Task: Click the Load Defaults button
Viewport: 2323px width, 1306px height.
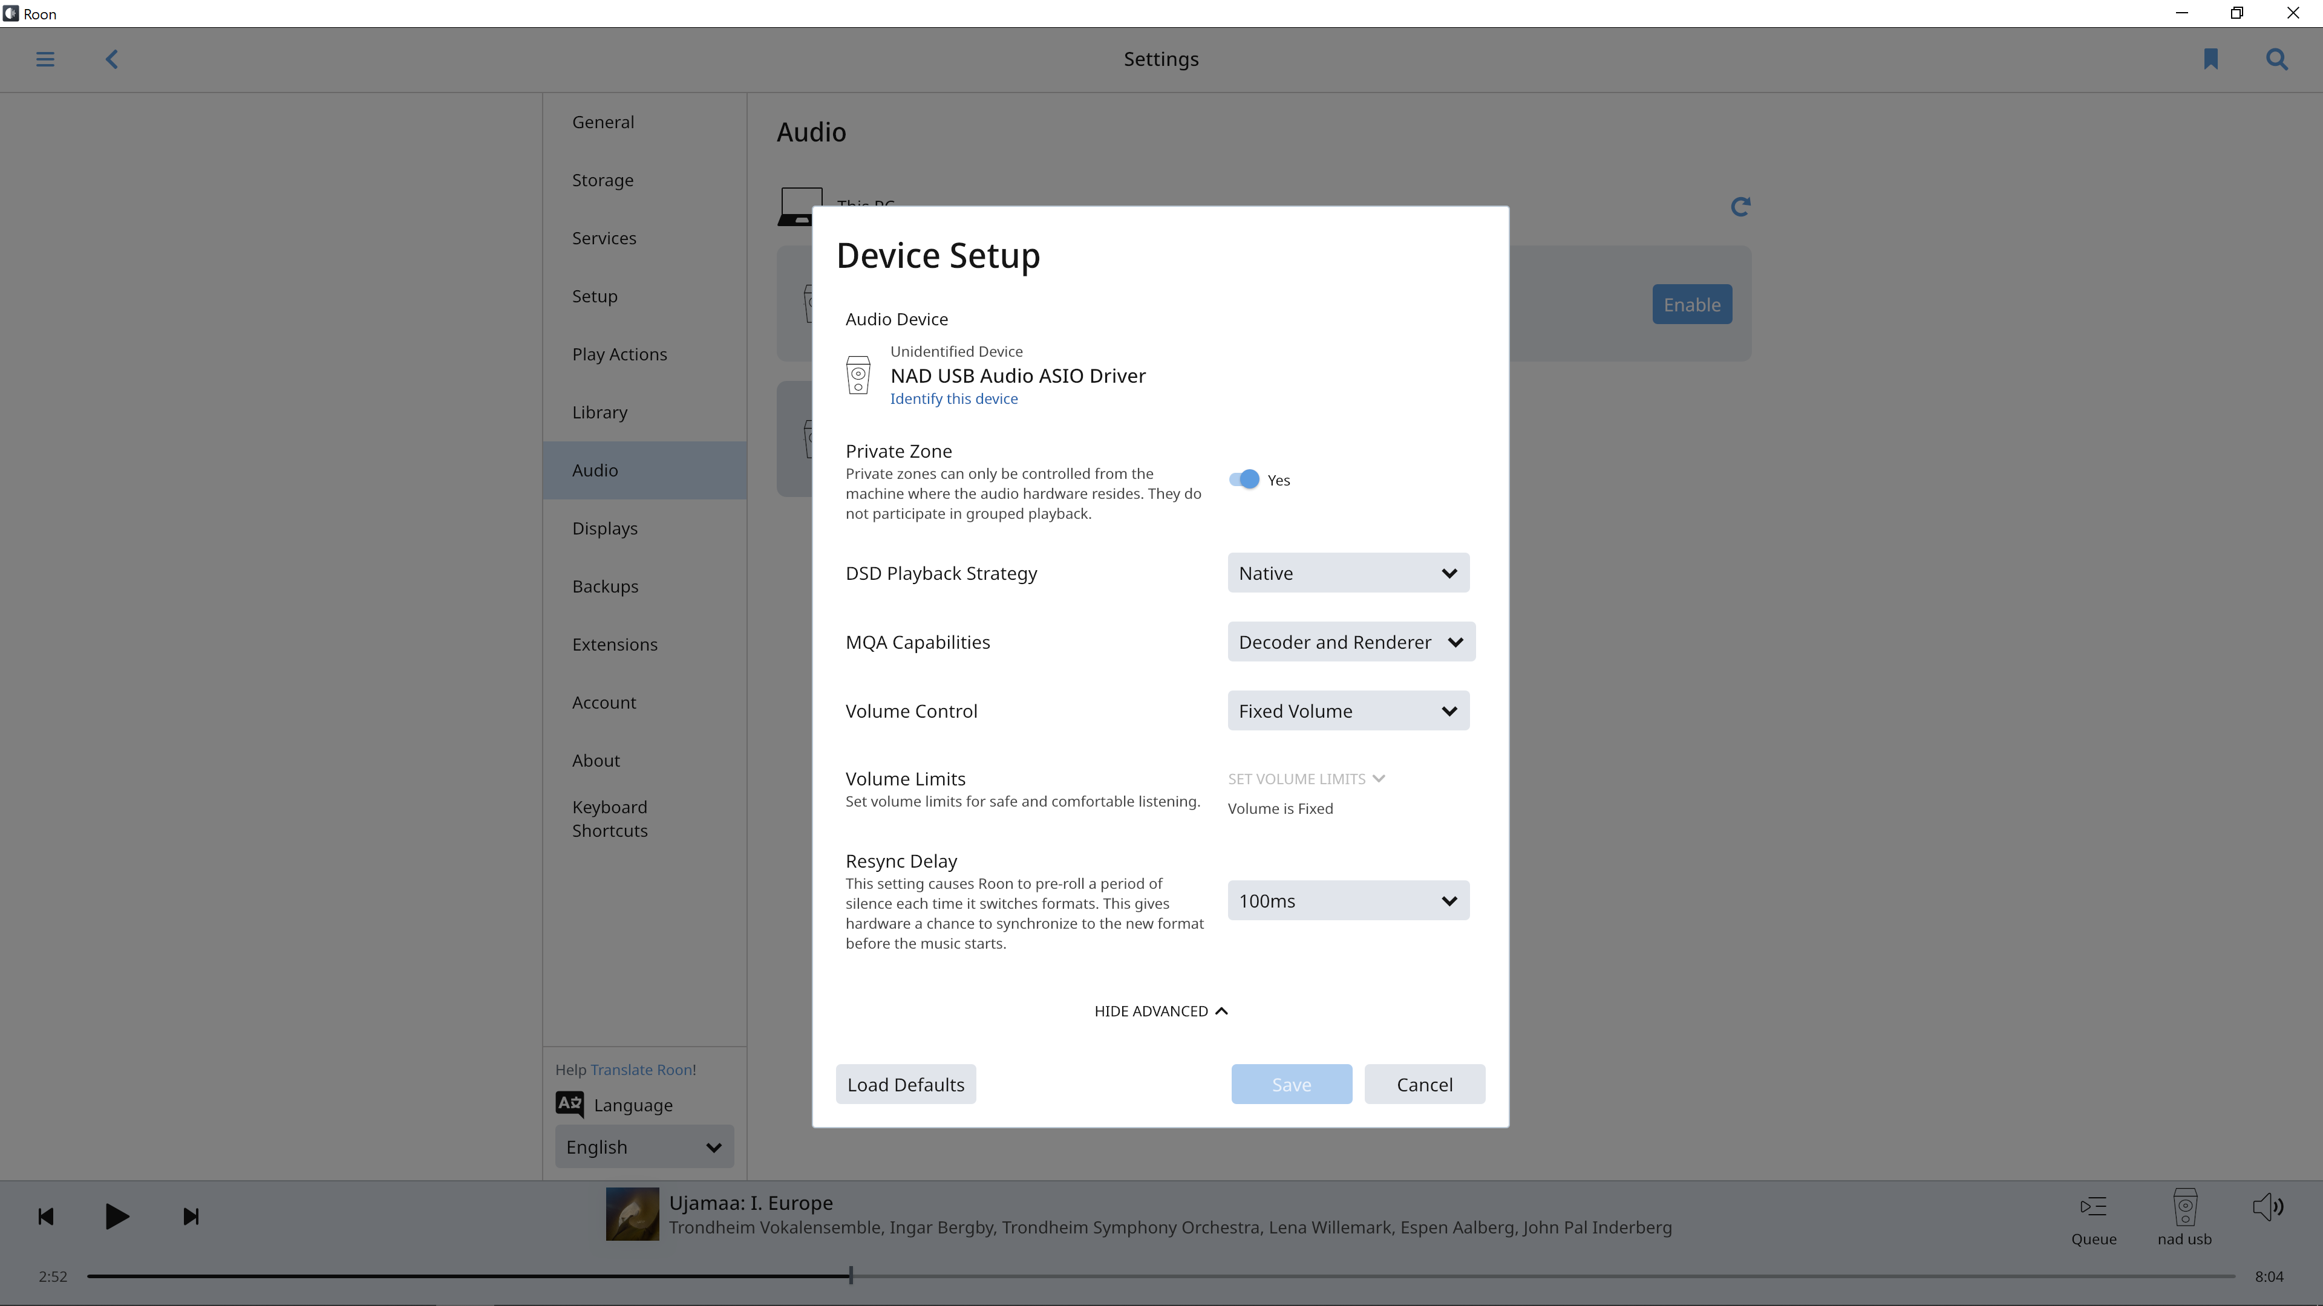Action: [x=906, y=1084]
